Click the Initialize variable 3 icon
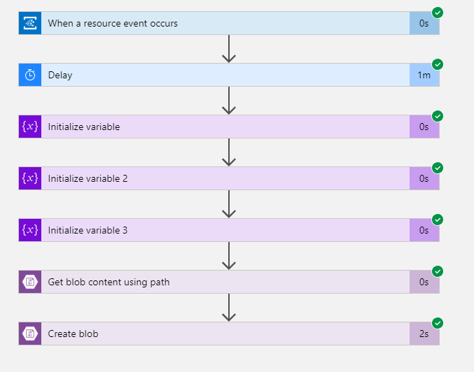The height and width of the screenshot is (372, 474). [x=30, y=230]
